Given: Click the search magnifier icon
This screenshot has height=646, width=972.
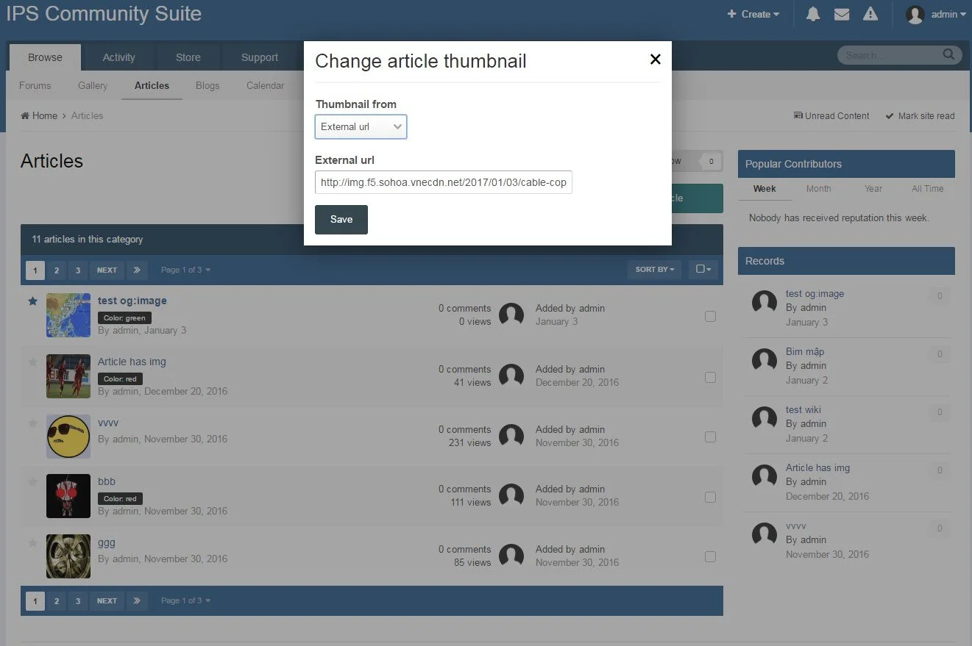Looking at the screenshot, I should [x=949, y=55].
